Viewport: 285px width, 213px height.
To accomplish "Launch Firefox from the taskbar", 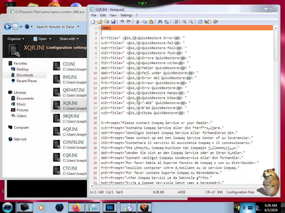I will [x=76, y=207].
